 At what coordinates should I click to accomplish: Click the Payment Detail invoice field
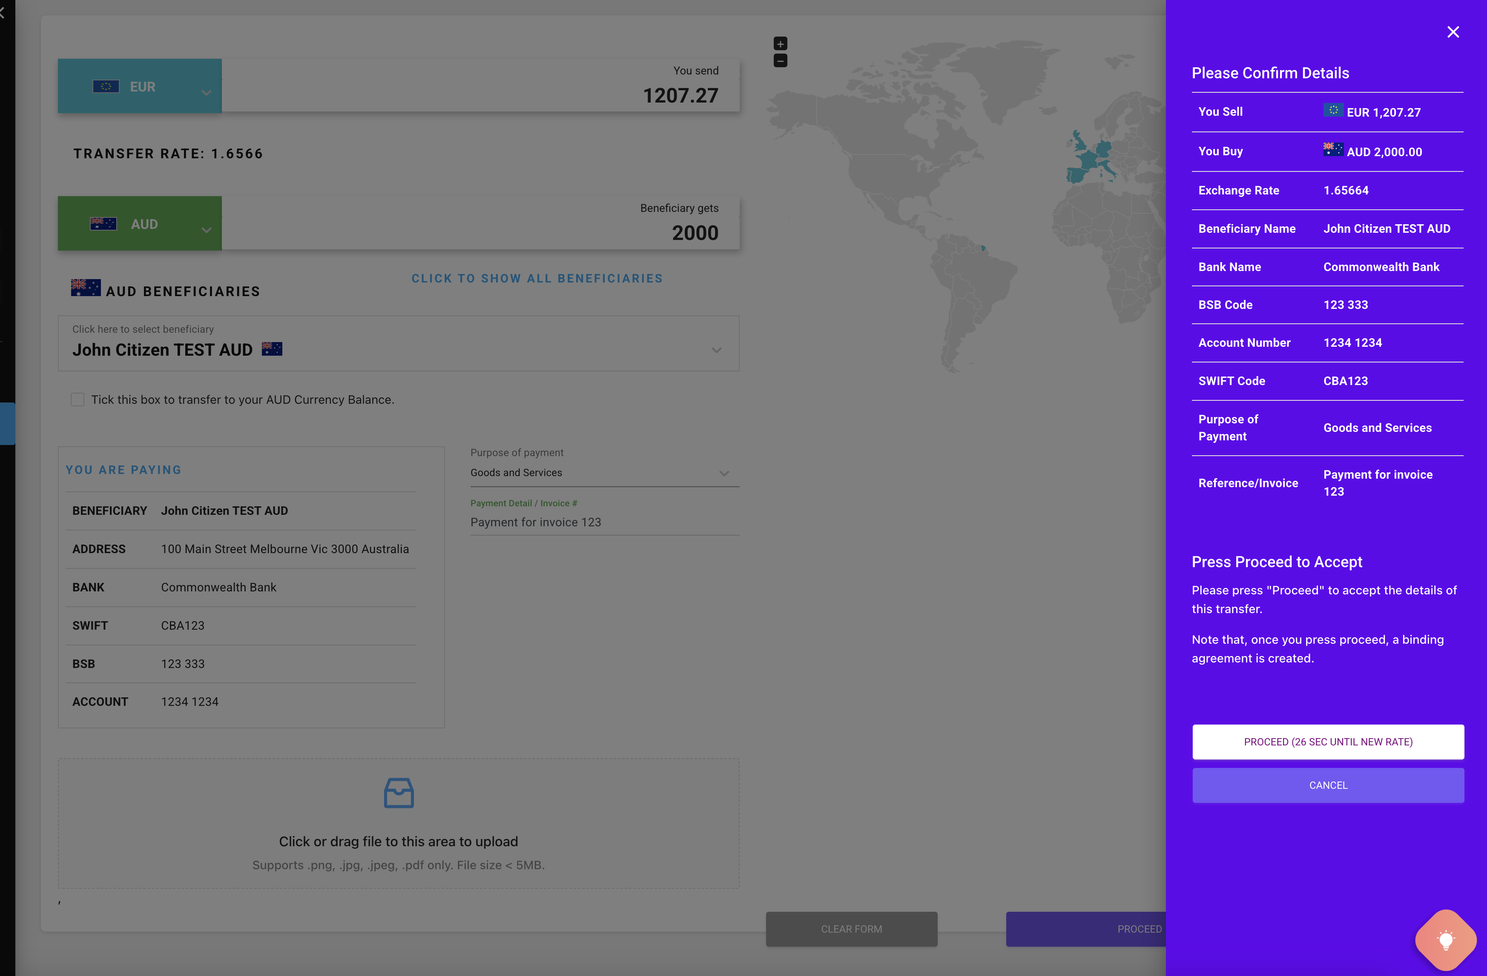603,522
